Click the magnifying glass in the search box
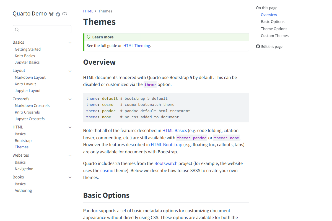 click(17, 29)
